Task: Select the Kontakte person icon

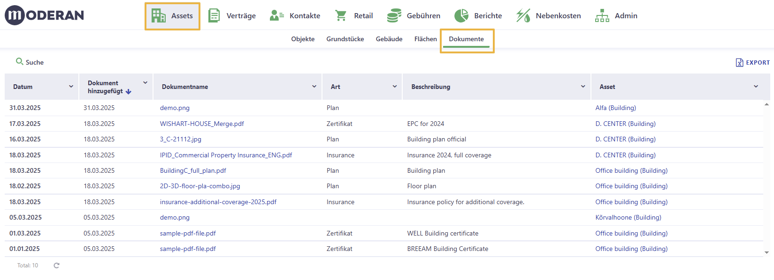Action: (x=277, y=15)
